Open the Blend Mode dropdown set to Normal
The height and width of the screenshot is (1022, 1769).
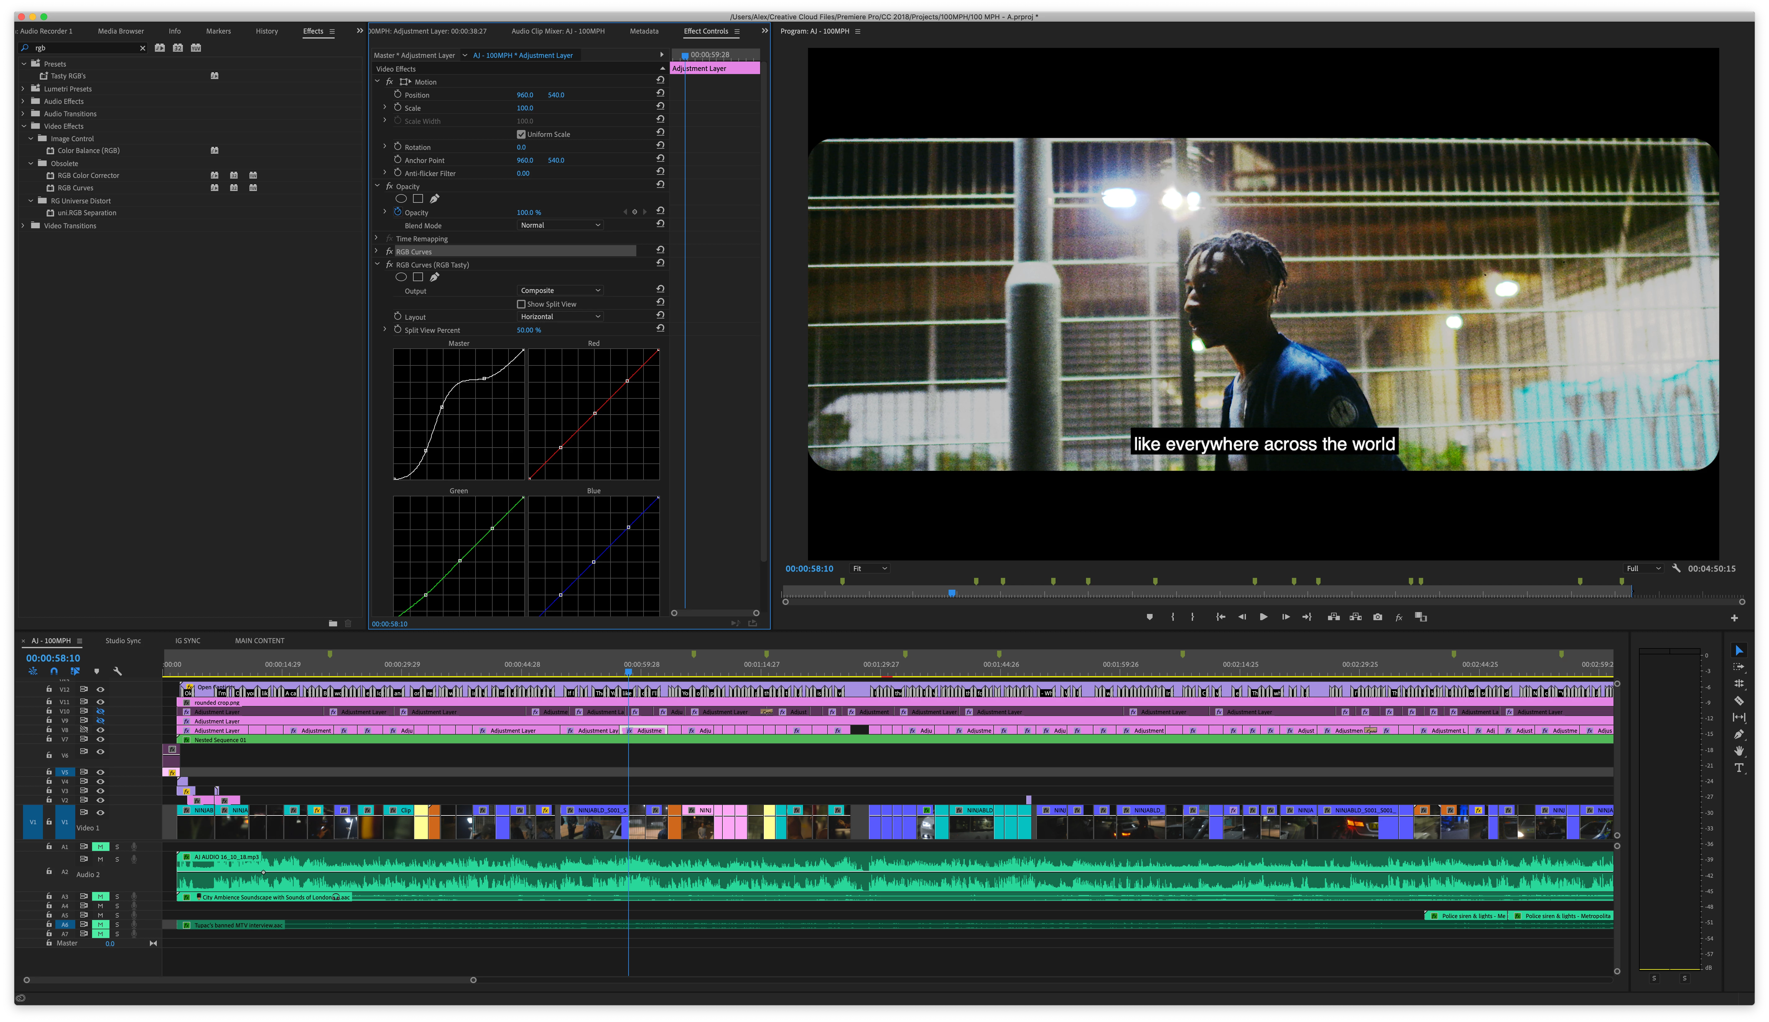click(560, 225)
